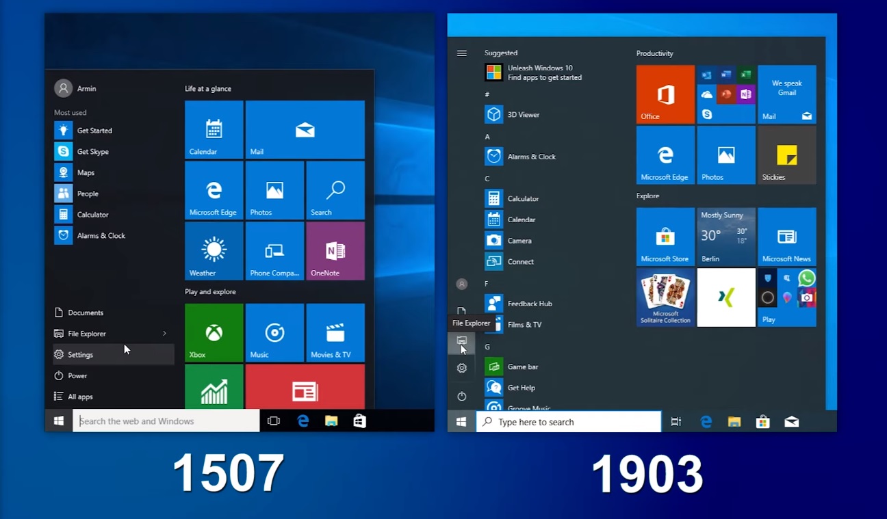This screenshot has width=887, height=519.
Task: Open Power options in 1507 menu
Action: click(x=113, y=376)
